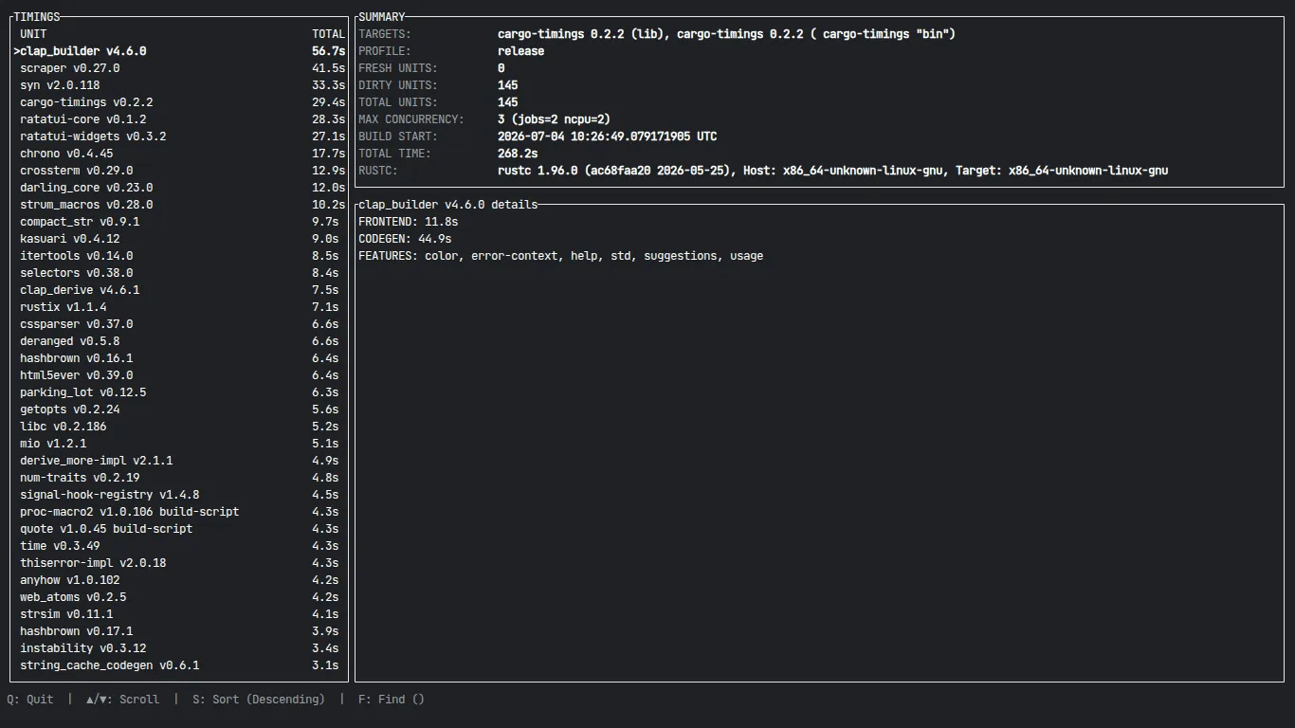Select the signal-hook-registry v1.4.8 row
Viewport: 1295px width, 728px height.
(x=179, y=495)
